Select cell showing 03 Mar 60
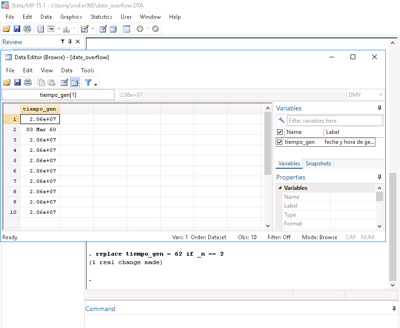400x328 pixels. coord(40,130)
